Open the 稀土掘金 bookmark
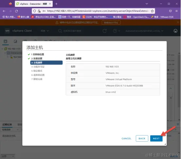Viewport: 181px width, 159px height. tap(116, 17)
